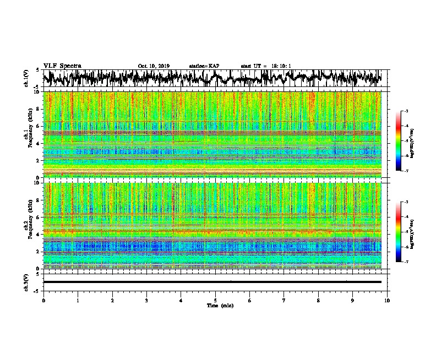Click time axis tick label '7'
The height and width of the screenshot is (337, 436).
coord(284,301)
